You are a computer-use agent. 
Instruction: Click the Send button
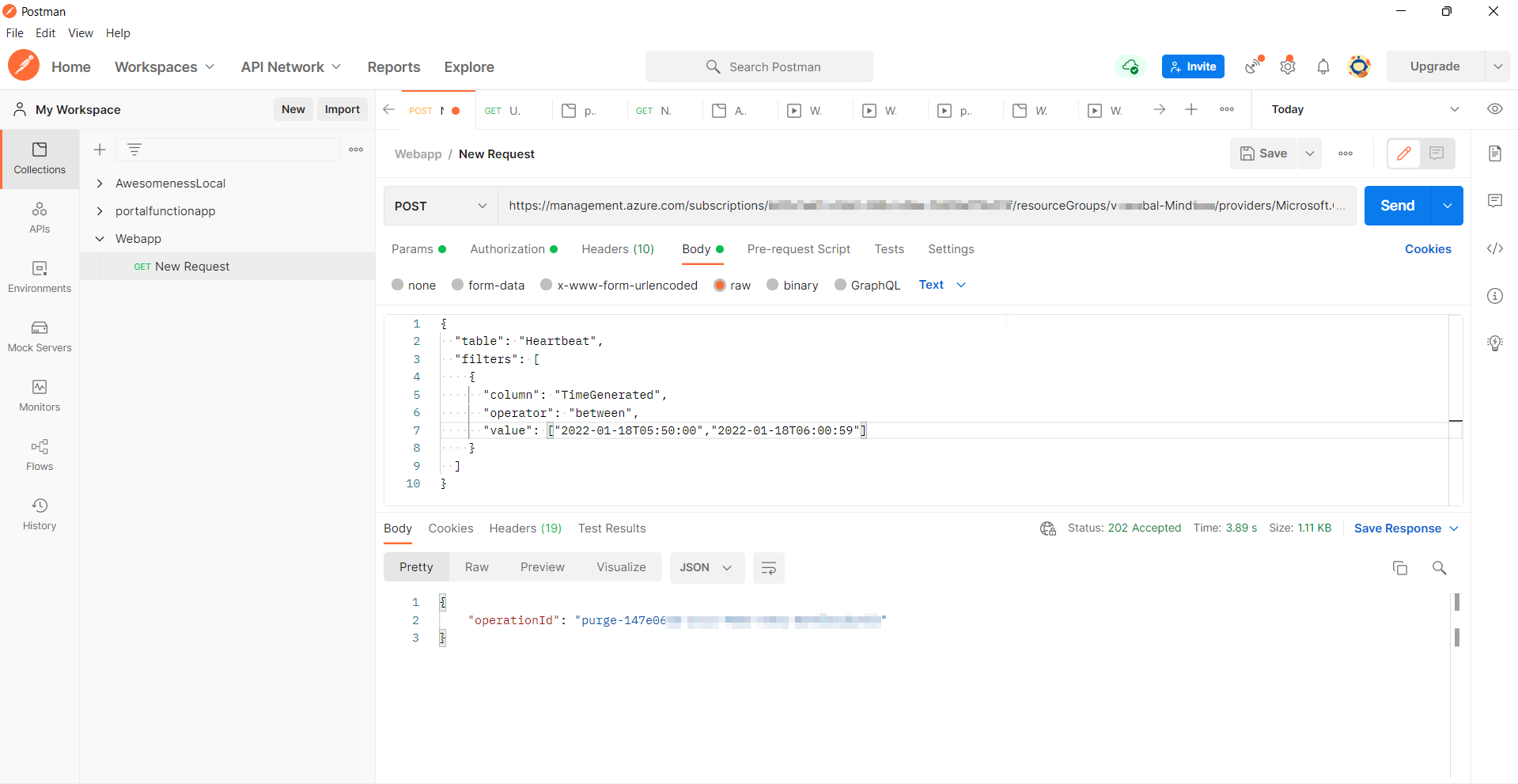(x=1398, y=206)
